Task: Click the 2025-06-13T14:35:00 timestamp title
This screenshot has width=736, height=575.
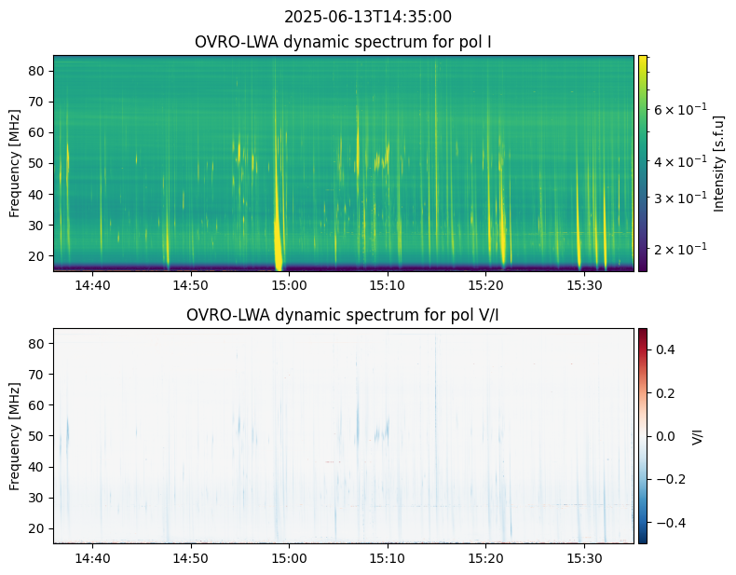Action: coord(368,17)
